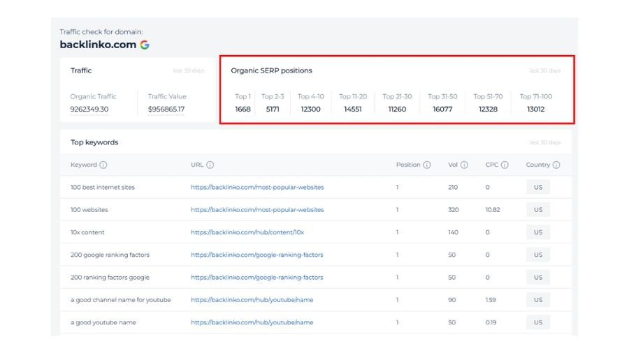Select the Top 4-10 positions value
The width and height of the screenshot is (629, 353).
310,110
